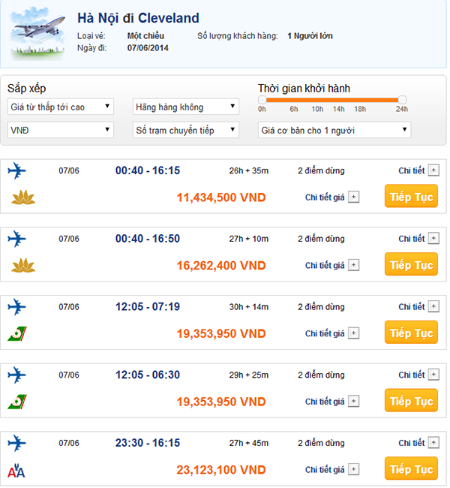Click the airplane illustration in the header
The height and width of the screenshot is (488, 450).
pyautogui.click(x=37, y=34)
